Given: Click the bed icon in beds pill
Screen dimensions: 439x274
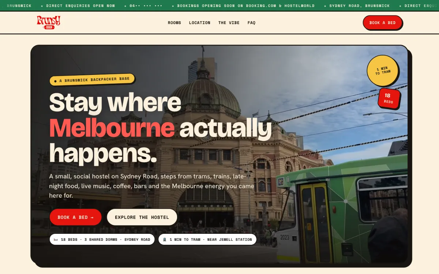Looking at the screenshot, I should [x=56, y=239].
